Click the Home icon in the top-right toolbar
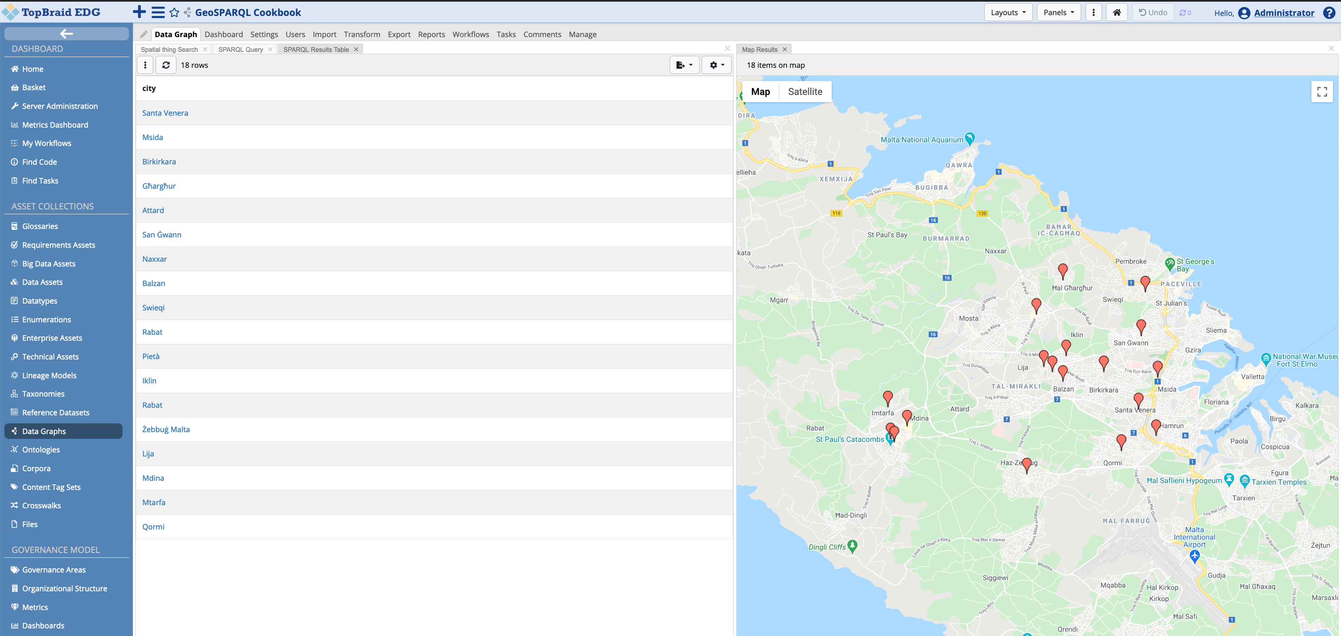 (1117, 12)
